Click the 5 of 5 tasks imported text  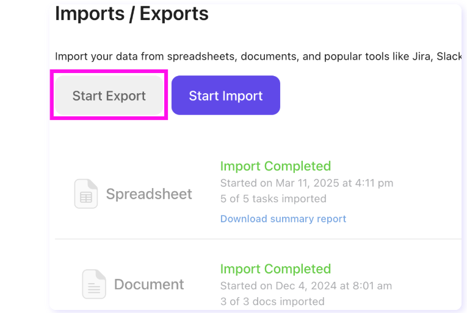click(273, 199)
